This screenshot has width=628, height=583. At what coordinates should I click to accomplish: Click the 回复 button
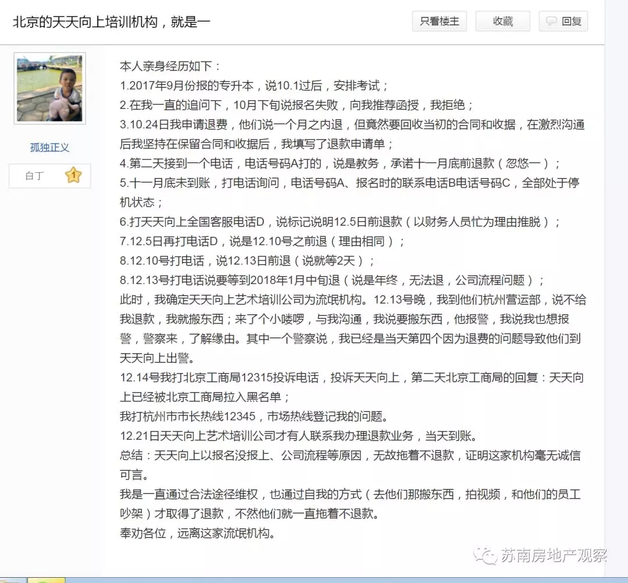pos(563,21)
